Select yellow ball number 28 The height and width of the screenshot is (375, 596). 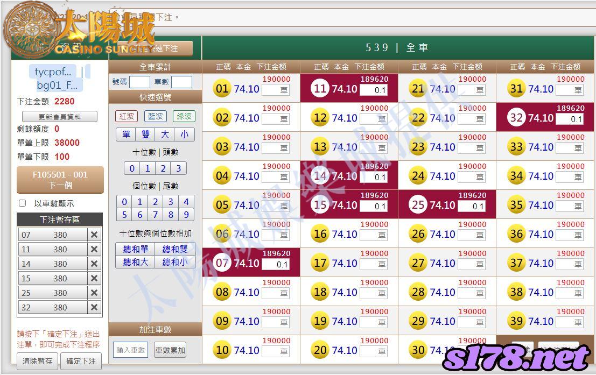click(x=418, y=292)
